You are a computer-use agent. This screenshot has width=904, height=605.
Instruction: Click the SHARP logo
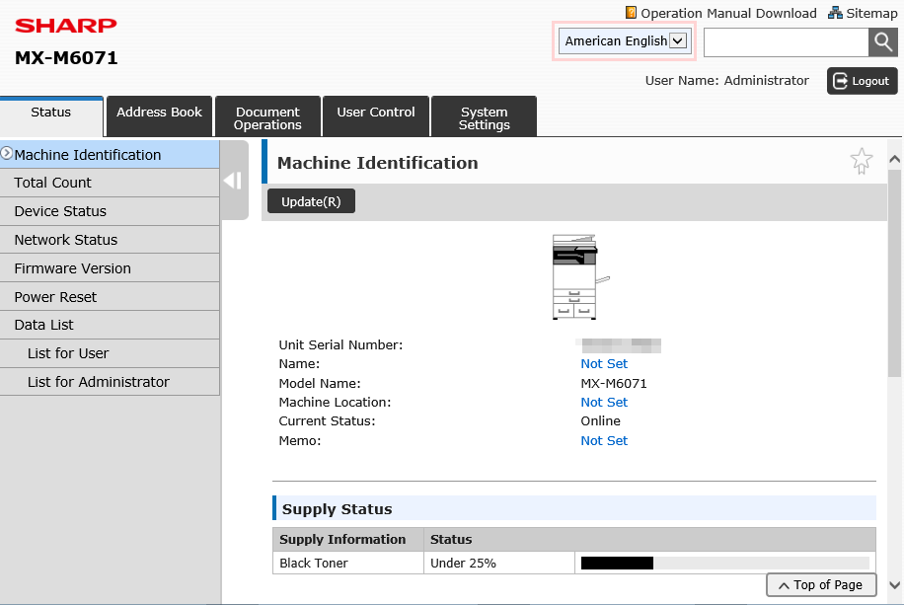point(66,26)
